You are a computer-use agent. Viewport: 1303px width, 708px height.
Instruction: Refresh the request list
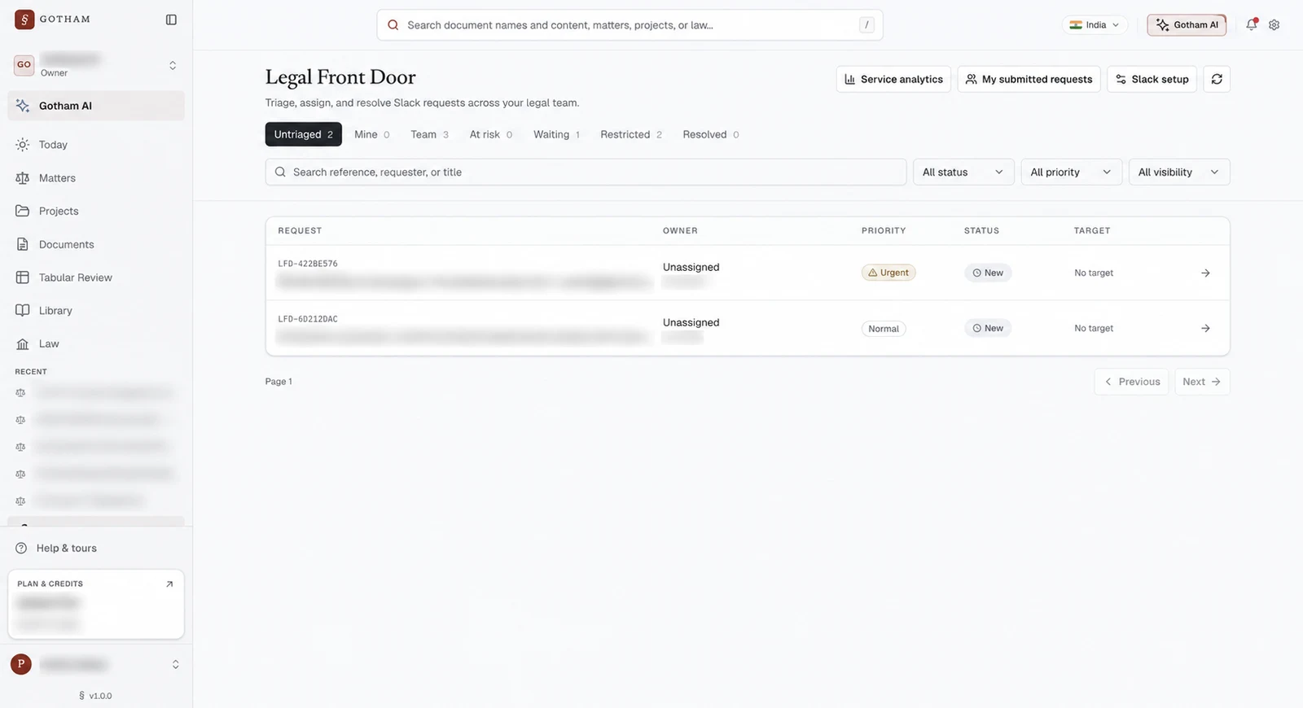(x=1217, y=79)
